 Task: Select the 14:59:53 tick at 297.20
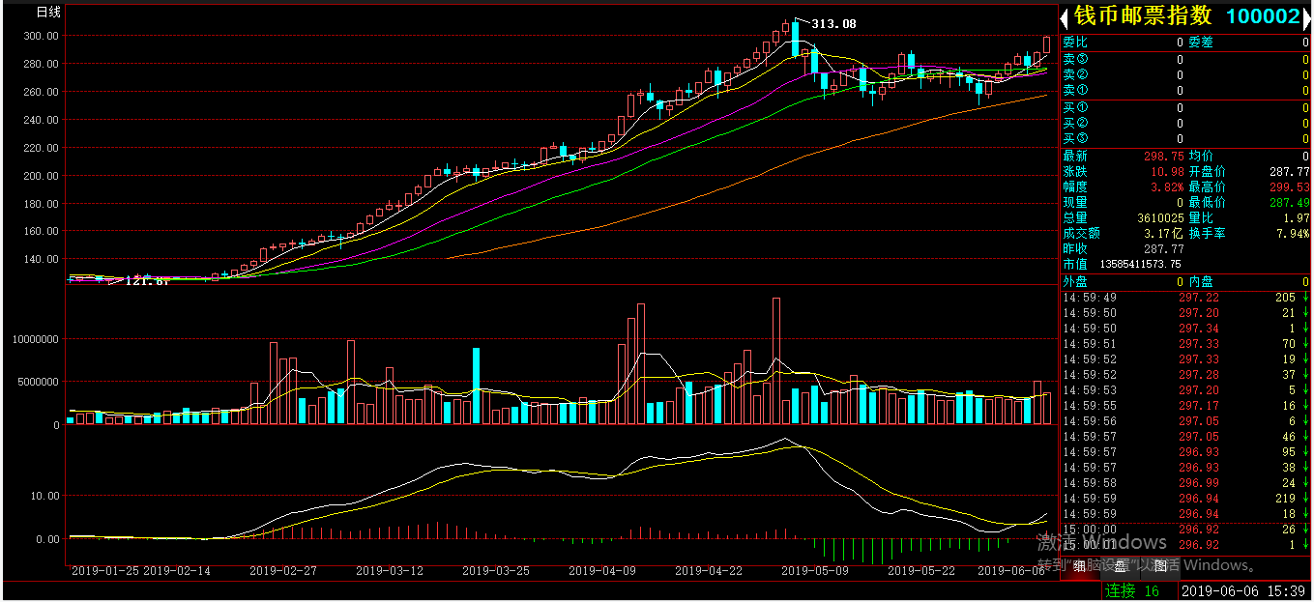click(1185, 390)
